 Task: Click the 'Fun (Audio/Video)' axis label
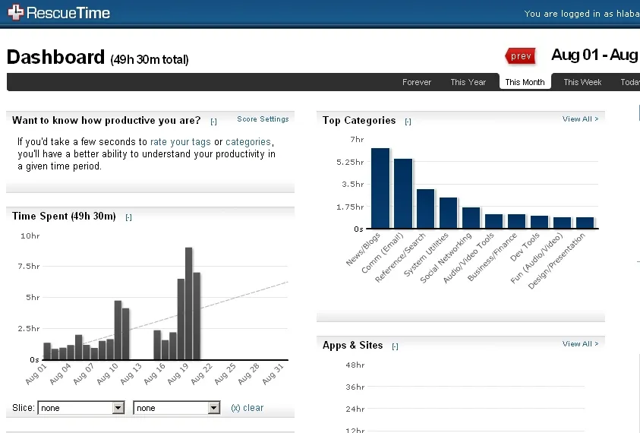pos(536,258)
